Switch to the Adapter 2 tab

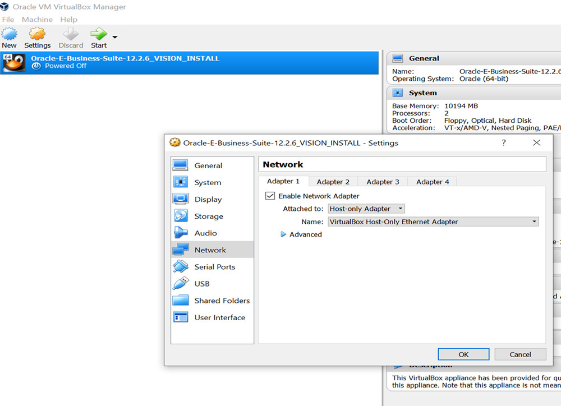pyautogui.click(x=333, y=182)
